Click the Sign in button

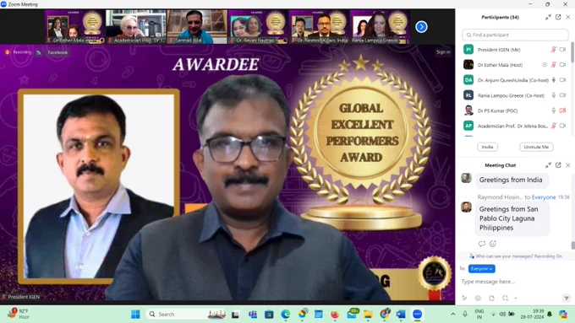(x=443, y=52)
